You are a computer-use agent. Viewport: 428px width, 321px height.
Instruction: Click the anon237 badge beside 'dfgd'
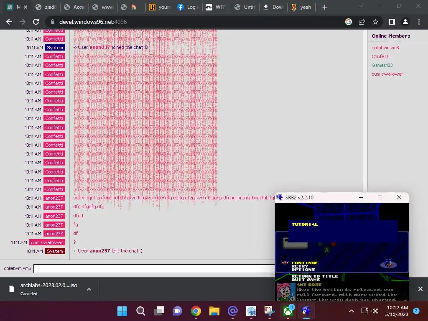point(54,216)
